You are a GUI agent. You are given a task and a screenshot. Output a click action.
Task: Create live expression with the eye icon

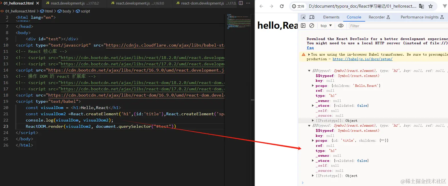[341, 26]
